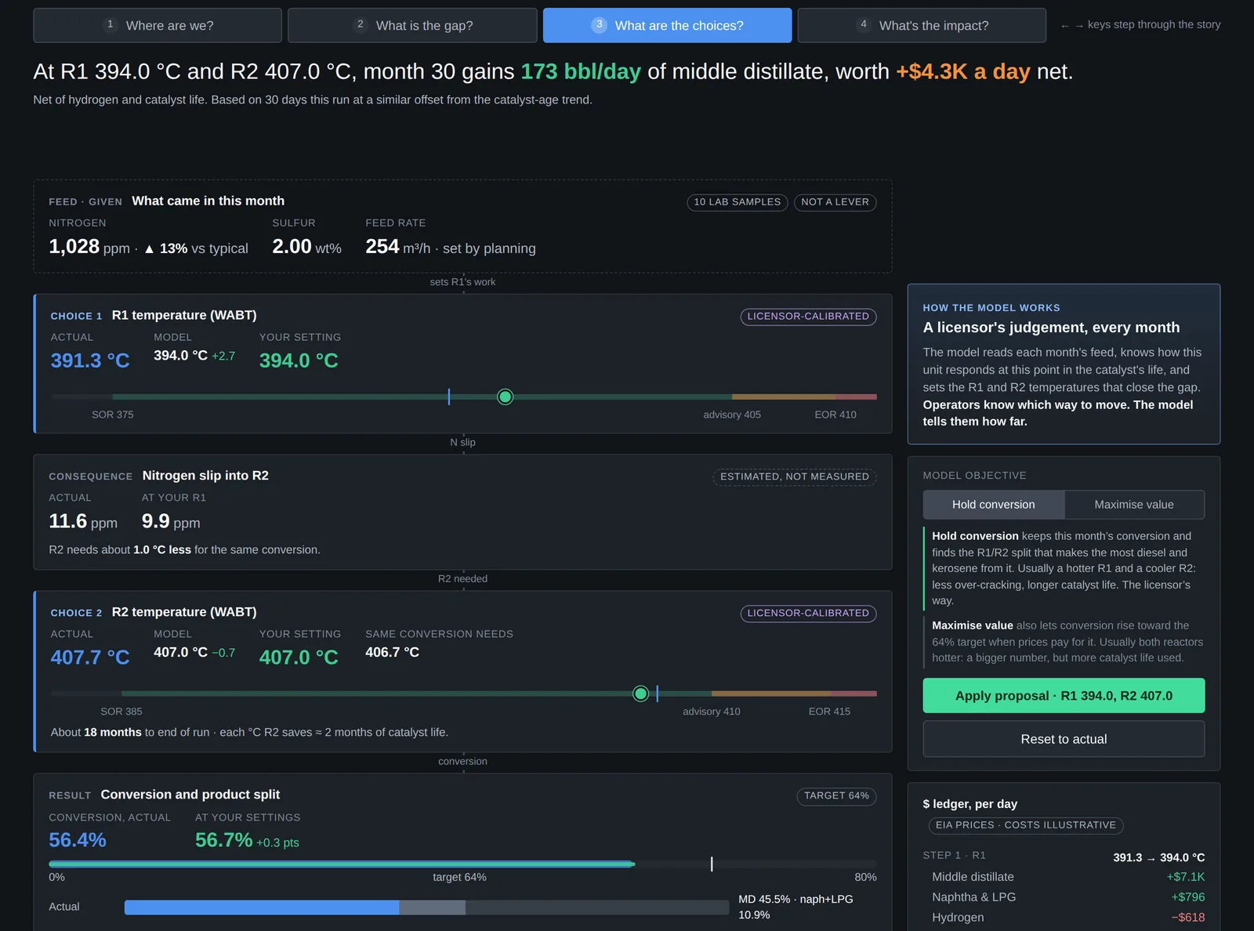Go to 'What's the impact?' tab
The image size is (1254, 931).
coord(922,25)
